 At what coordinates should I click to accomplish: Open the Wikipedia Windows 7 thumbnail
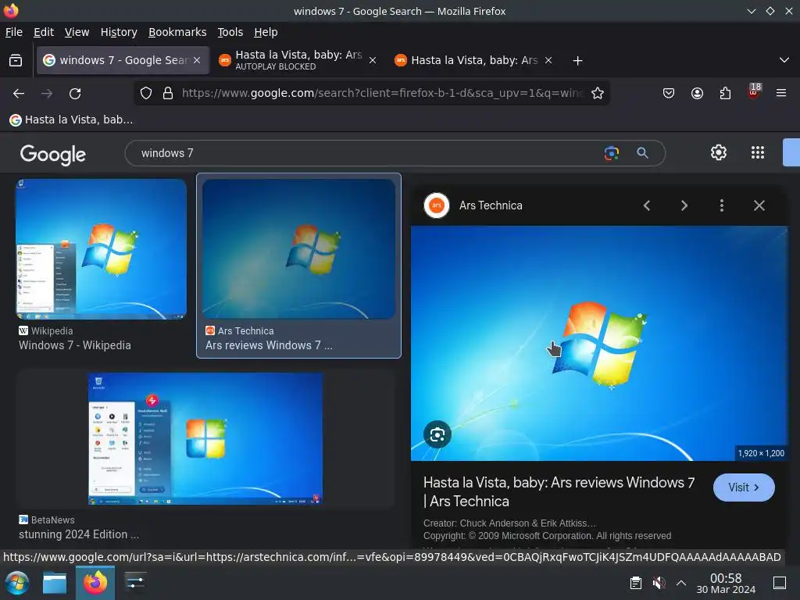(101, 249)
